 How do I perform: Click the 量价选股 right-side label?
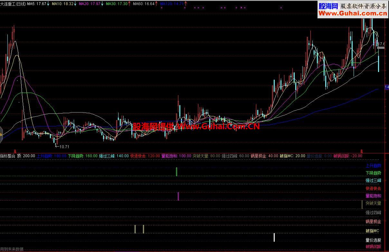[373, 240]
